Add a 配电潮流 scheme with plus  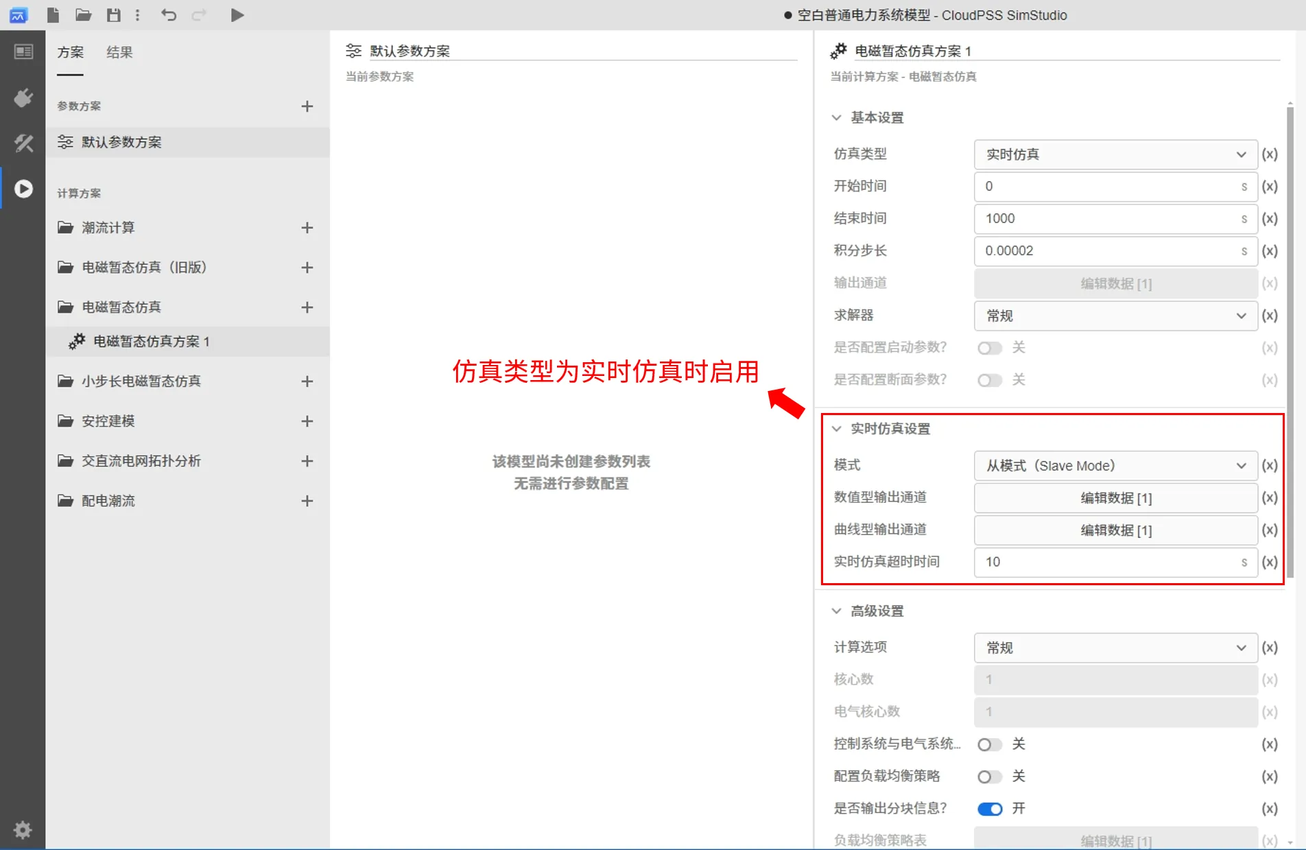pyautogui.click(x=307, y=501)
